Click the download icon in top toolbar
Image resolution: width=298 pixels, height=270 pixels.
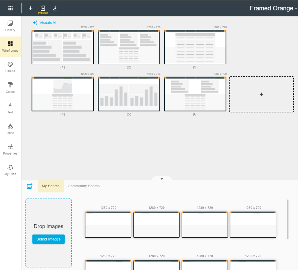(x=55, y=8)
